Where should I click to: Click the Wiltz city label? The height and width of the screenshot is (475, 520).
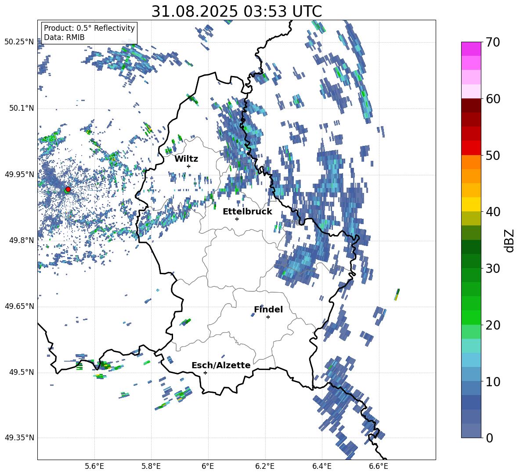coord(186,159)
